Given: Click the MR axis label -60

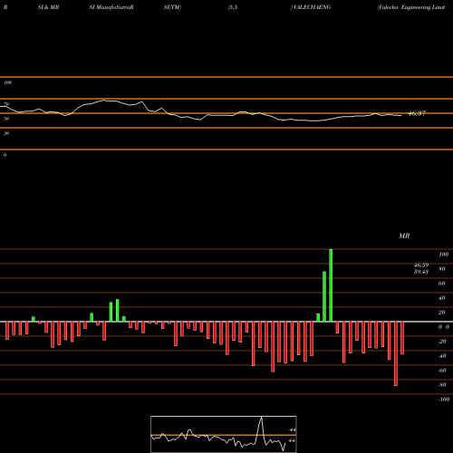Looking at the screenshot, I should [x=442, y=371].
